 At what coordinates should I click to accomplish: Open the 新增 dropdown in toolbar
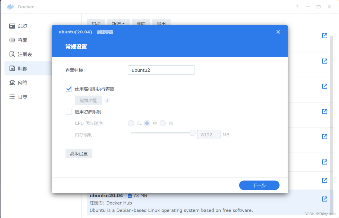[118, 24]
